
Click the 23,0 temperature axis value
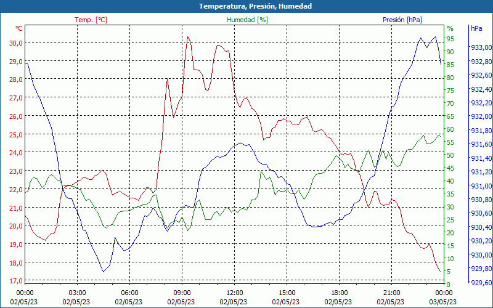point(16,172)
